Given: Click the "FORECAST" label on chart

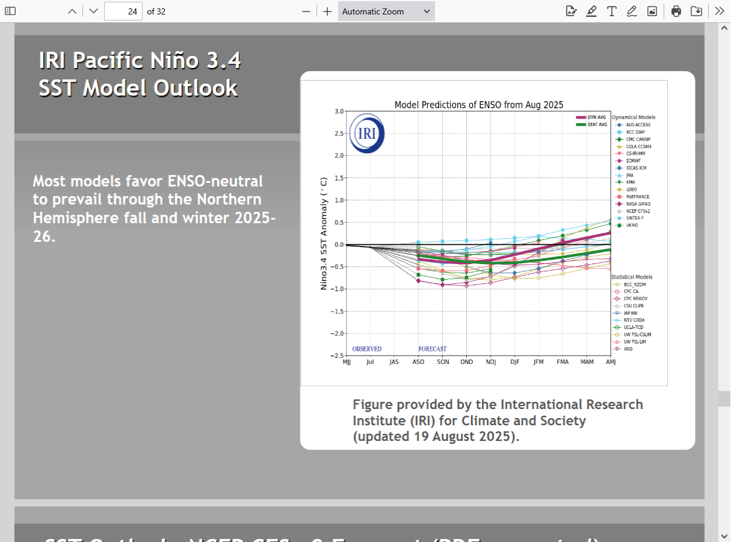Looking at the screenshot, I should pyautogui.click(x=433, y=349).
